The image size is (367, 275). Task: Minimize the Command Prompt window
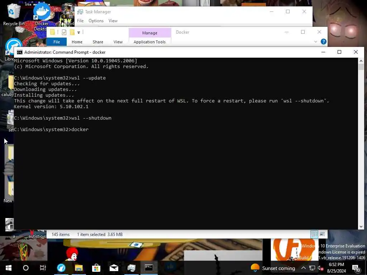(x=323, y=52)
